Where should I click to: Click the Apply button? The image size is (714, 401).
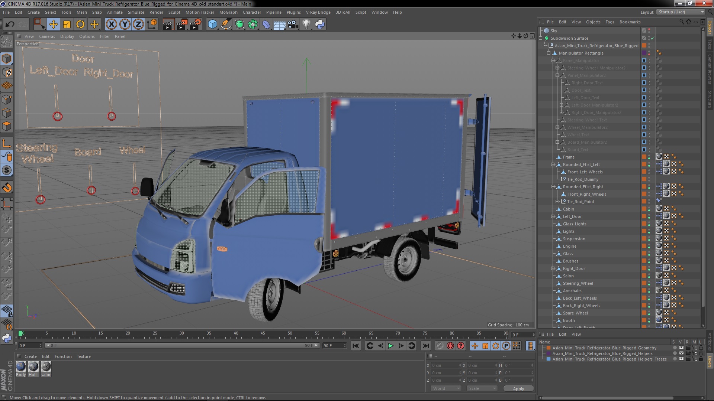[x=518, y=389]
